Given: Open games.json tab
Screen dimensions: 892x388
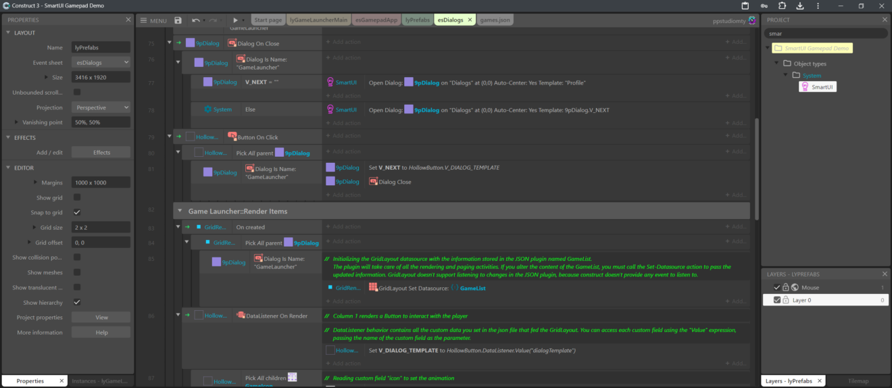Looking at the screenshot, I should pos(495,20).
